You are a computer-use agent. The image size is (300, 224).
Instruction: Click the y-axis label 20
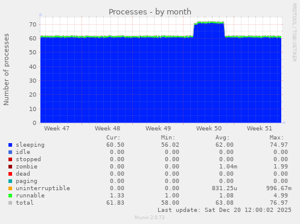coord(33,95)
